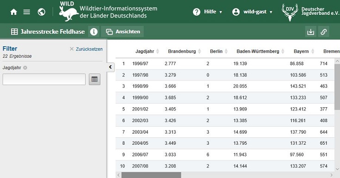Viewport: 340px width, 178px height.
Task: Click Bremen value 714
Action: tap(323, 63)
